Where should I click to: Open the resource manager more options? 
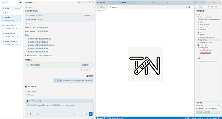click(219, 11)
